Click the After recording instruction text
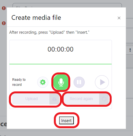 pos(49,32)
